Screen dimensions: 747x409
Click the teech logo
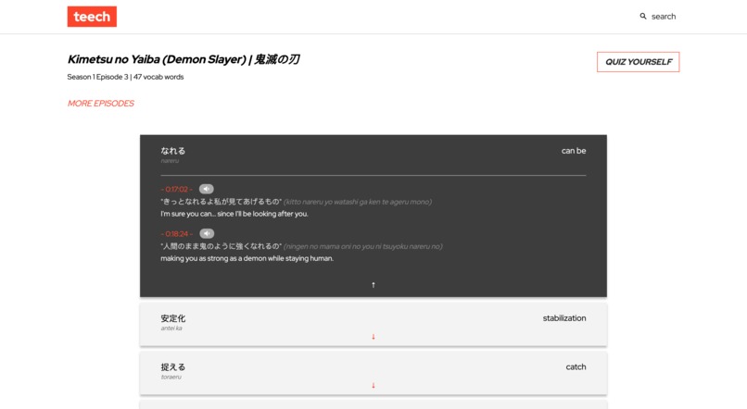click(x=92, y=17)
